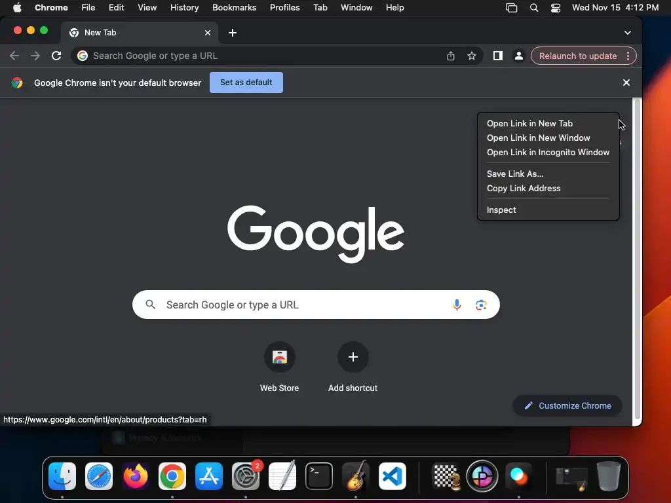Open Terminal from the dock

coord(319,476)
